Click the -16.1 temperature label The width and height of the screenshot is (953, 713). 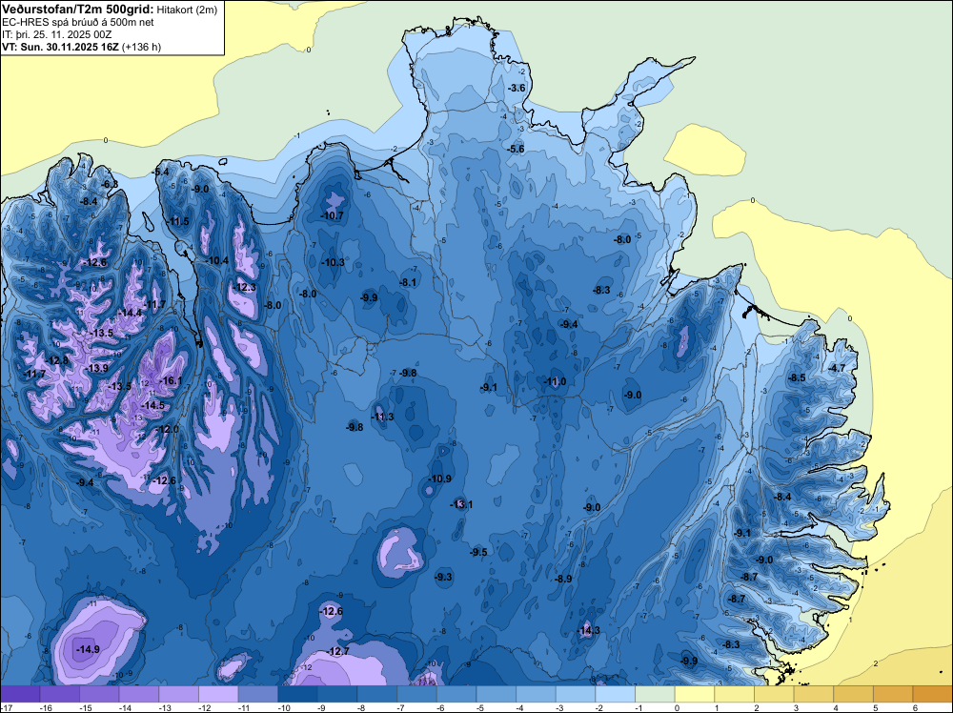171,380
